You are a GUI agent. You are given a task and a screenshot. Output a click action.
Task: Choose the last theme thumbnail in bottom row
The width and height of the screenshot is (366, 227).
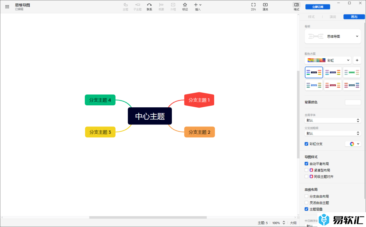pyautogui.click(x=352, y=85)
